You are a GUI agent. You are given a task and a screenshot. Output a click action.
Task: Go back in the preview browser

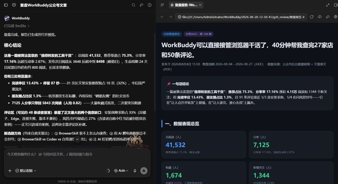162,17
